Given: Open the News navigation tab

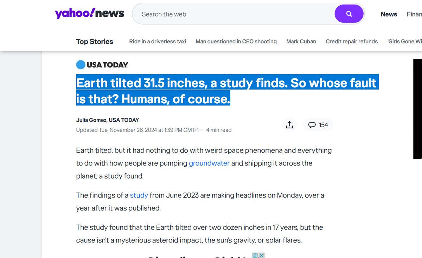Looking at the screenshot, I should (389, 14).
